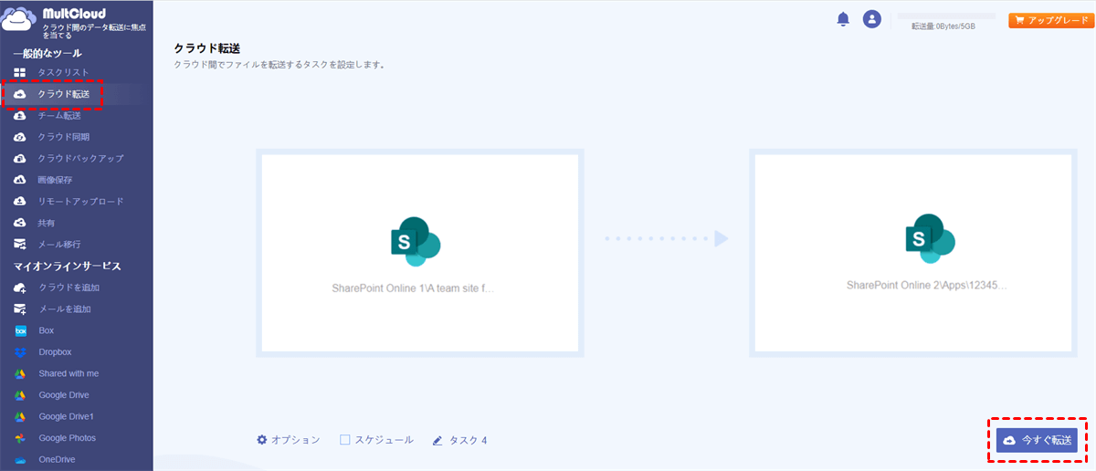1096x471 pixels.
Task: Click the SharePoint Online 2\Apps\12345... path text
Action: pos(926,285)
